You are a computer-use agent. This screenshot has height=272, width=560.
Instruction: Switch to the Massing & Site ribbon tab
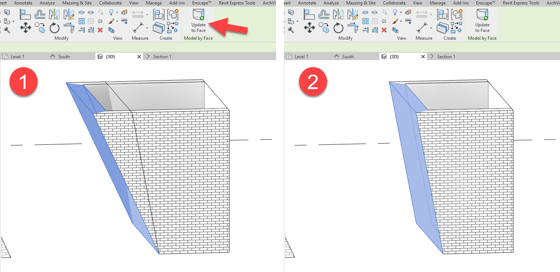(x=77, y=3)
